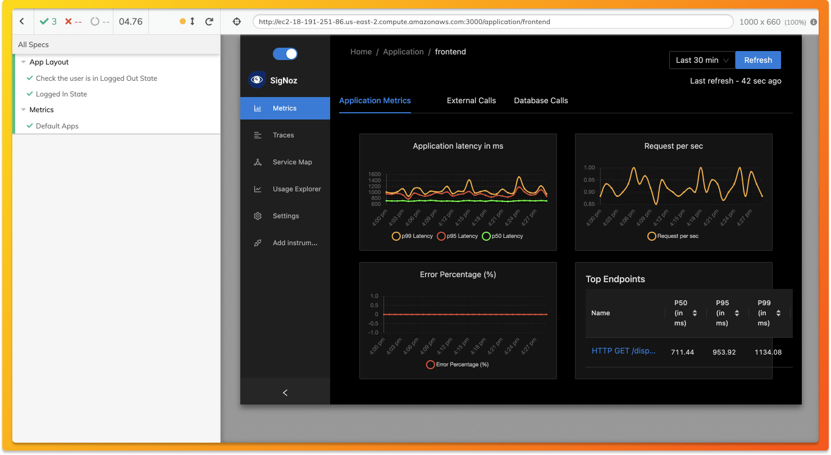Collapse the App Layout spec group
Screen dimensions: 831x455
pos(24,62)
